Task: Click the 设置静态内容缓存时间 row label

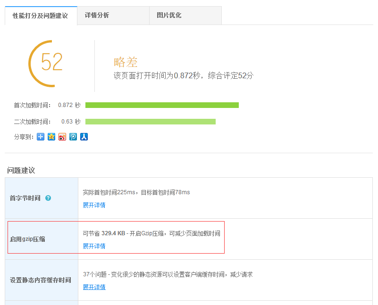Action: pyautogui.click(x=41, y=280)
